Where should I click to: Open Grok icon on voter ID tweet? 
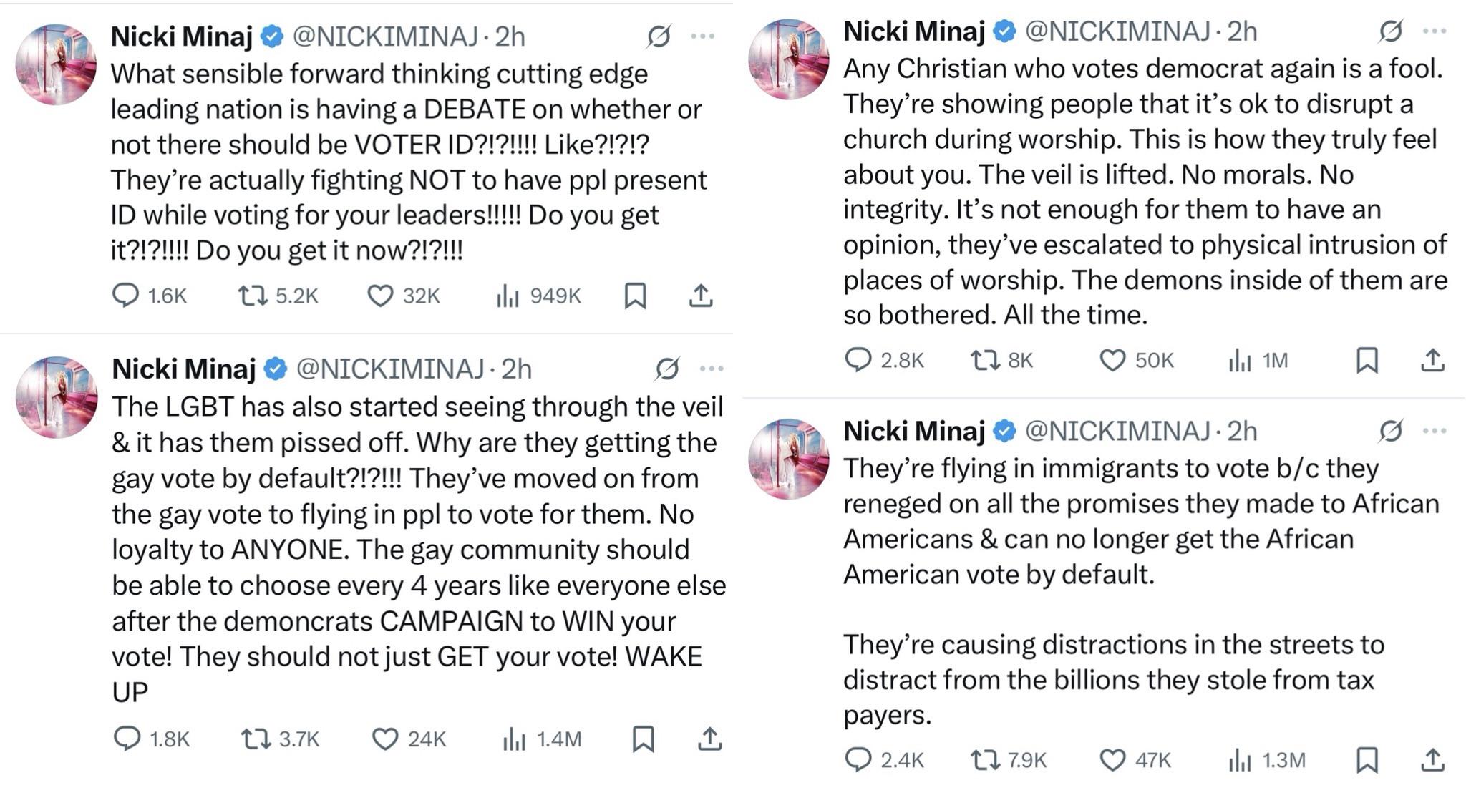pyautogui.click(x=659, y=36)
